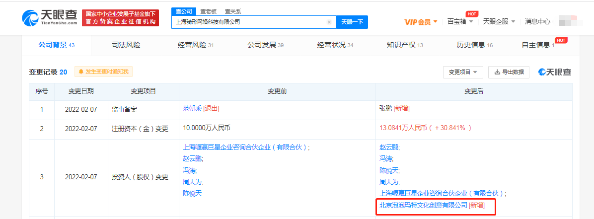Select the 查老板 search tab
The width and height of the screenshot is (594, 219).
coord(209,11)
